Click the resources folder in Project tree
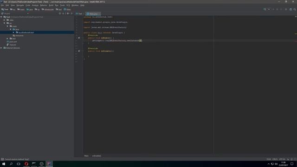The height and width of the screenshot is (167, 297). (18, 36)
